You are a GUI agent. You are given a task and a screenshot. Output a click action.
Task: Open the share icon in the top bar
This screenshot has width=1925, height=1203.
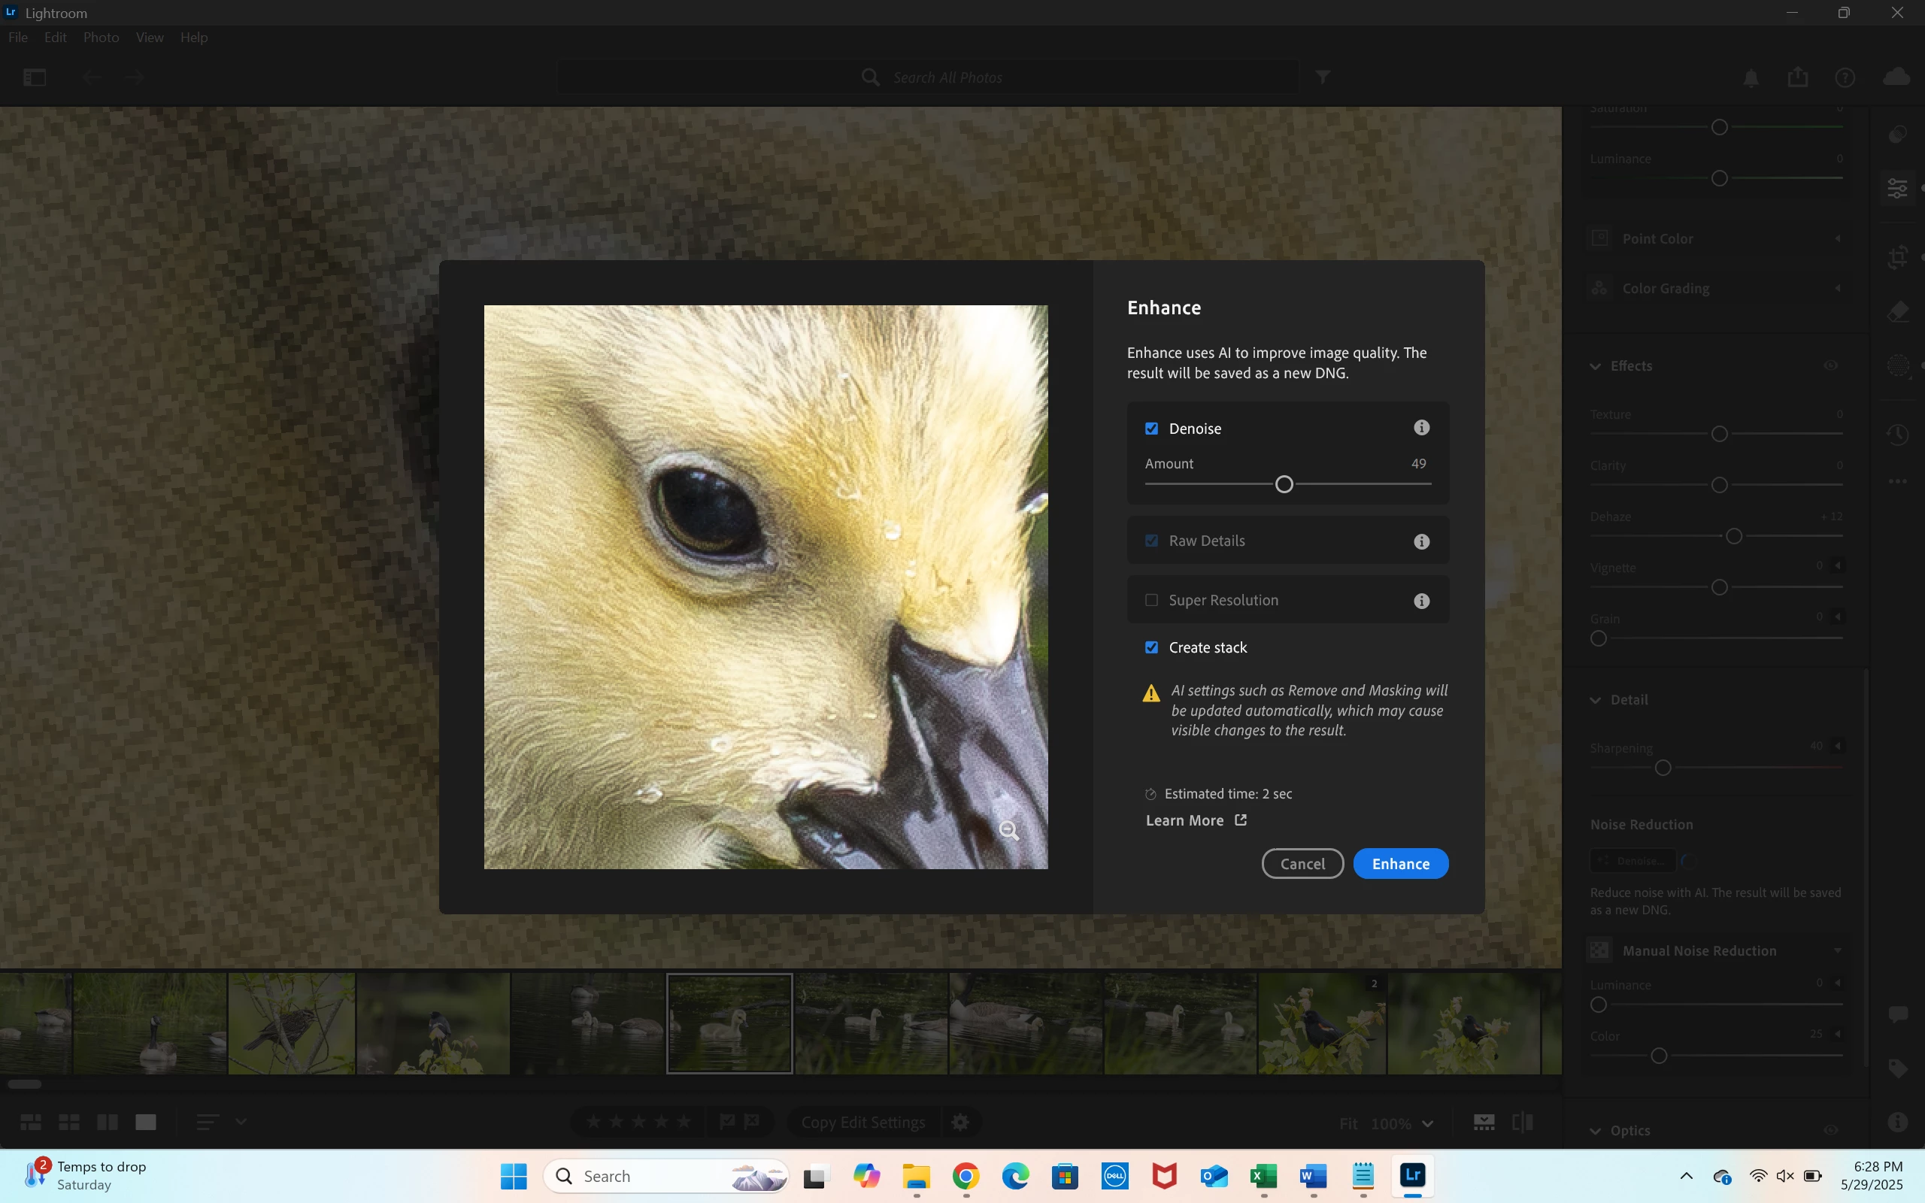pyautogui.click(x=1798, y=77)
